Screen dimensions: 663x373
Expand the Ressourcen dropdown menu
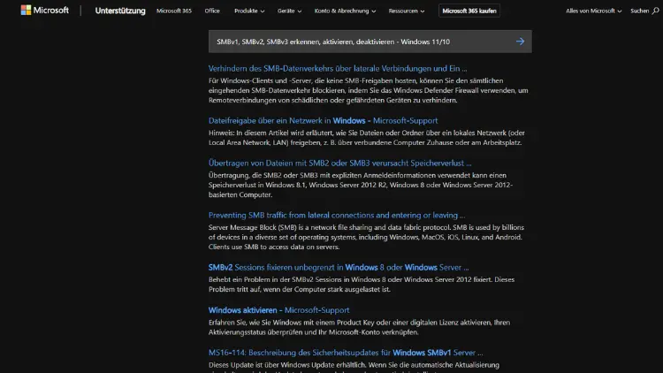coord(407,11)
